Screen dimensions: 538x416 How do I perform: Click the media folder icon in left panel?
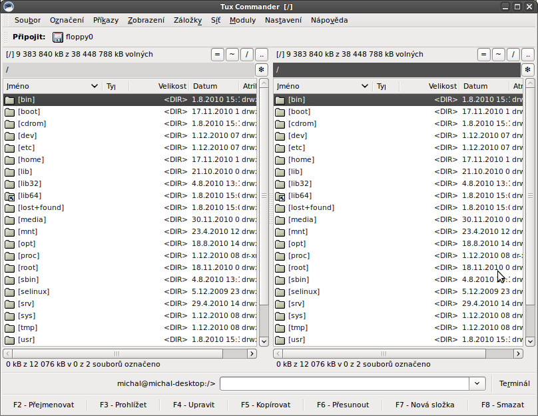(x=9, y=220)
